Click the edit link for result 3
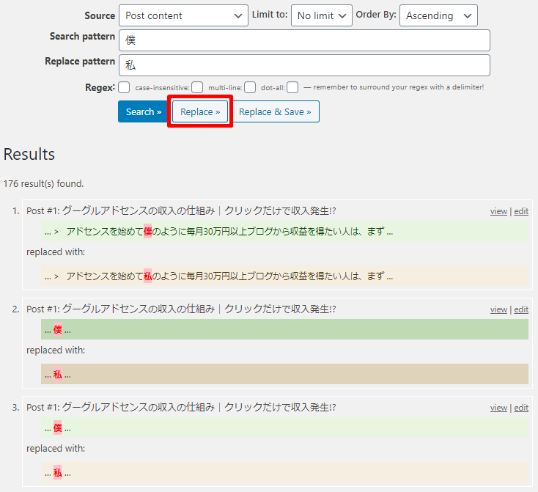 coord(521,408)
